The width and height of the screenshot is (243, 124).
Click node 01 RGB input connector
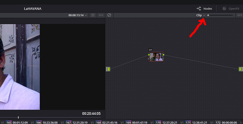point(149,55)
